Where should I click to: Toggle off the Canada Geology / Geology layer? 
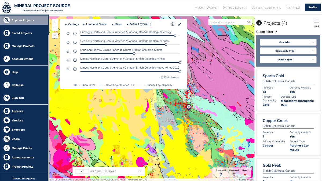coord(68,34)
